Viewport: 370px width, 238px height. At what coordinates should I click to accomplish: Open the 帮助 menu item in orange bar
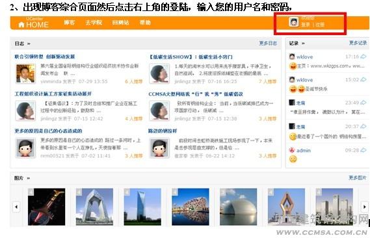(145, 22)
